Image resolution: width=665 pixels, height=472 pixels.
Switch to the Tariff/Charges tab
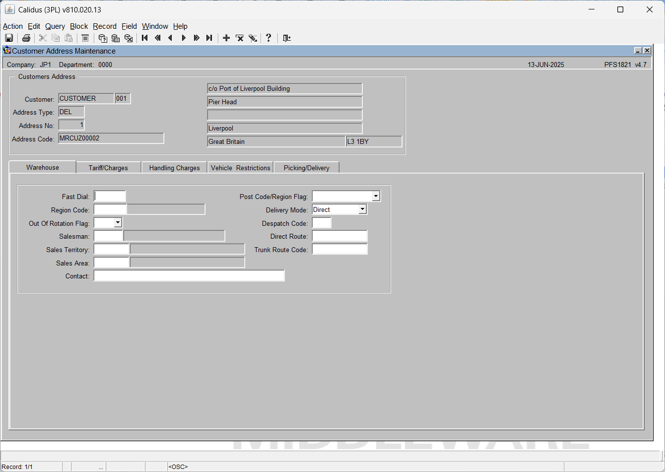click(108, 168)
